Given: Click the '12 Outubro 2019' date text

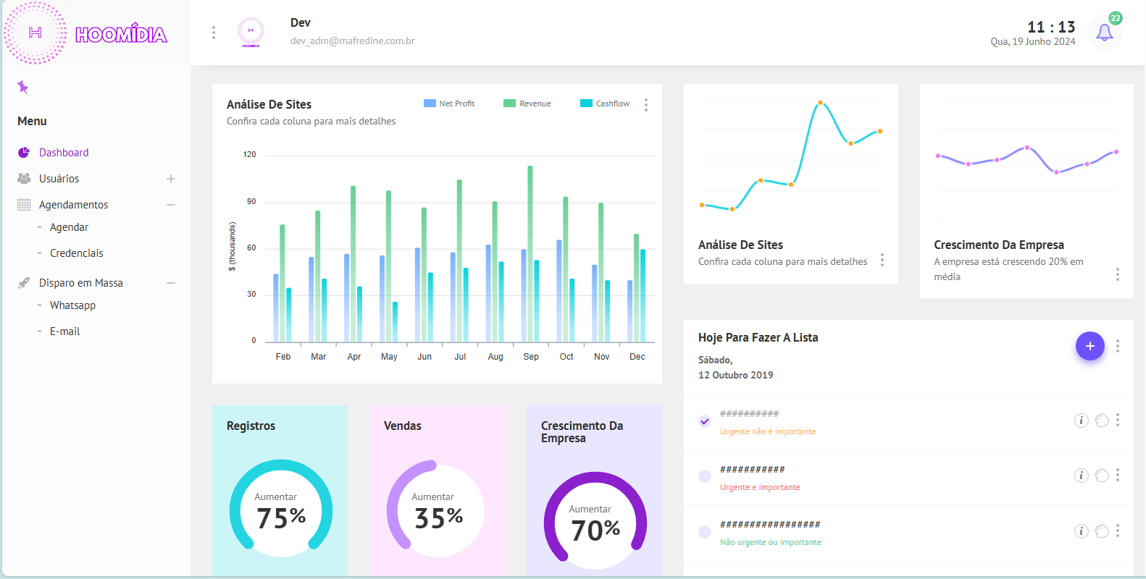Looking at the screenshot, I should click(735, 375).
